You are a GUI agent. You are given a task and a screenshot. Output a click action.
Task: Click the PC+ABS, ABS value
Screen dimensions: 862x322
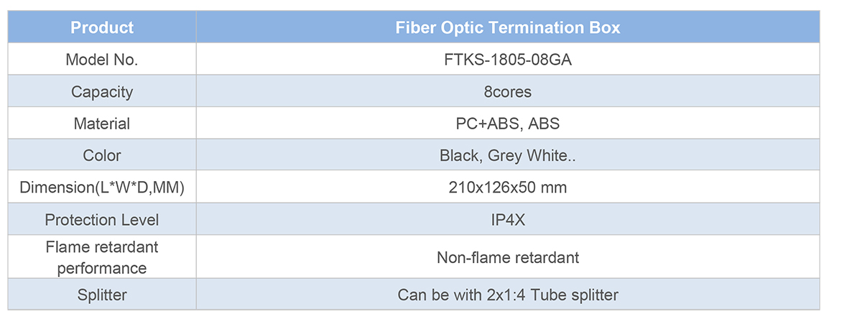pyautogui.click(x=508, y=124)
